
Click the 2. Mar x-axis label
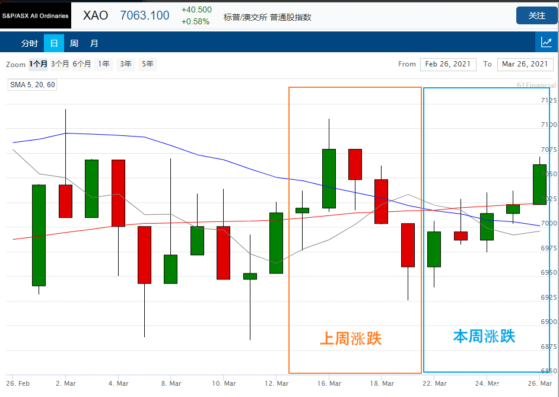click(66, 383)
